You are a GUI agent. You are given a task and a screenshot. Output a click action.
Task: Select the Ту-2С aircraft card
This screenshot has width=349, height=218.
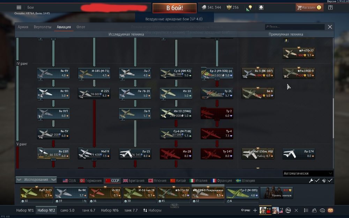[x=217, y=93]
